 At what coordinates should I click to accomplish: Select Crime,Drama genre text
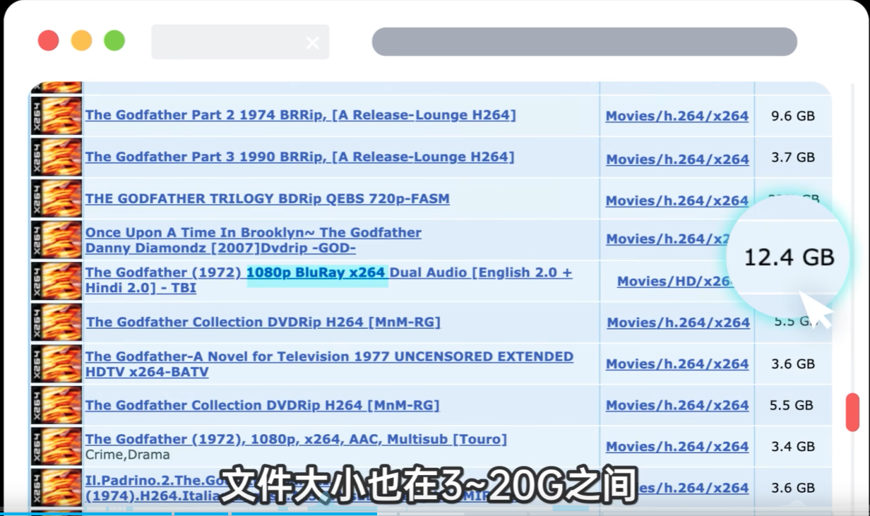click(128, 455)
